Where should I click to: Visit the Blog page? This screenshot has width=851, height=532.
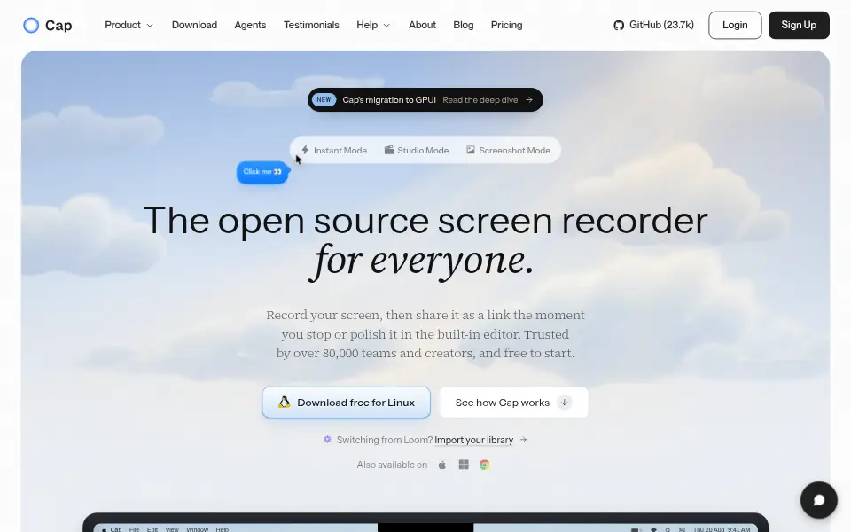(x=464, y=25)
